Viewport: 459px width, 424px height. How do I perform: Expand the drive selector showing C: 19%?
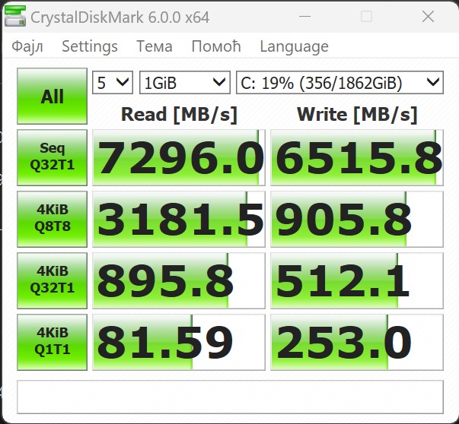[339, 83]
